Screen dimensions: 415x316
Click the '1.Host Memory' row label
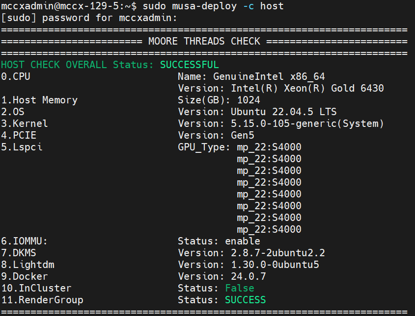click(x=39, y=100)
